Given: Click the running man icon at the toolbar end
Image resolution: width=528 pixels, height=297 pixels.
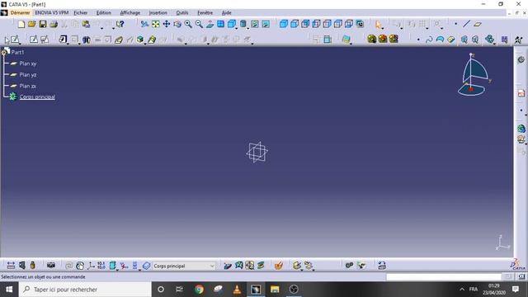Looking at the screenshot, I should click(519, 40).
